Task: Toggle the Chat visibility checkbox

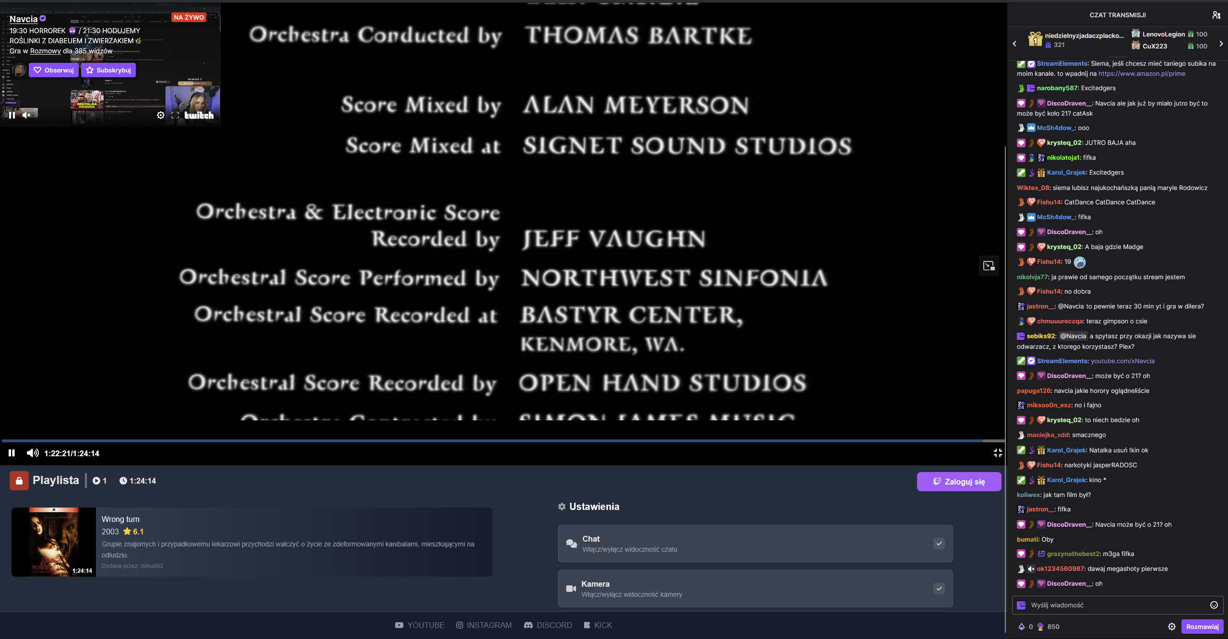Action: 939,544
